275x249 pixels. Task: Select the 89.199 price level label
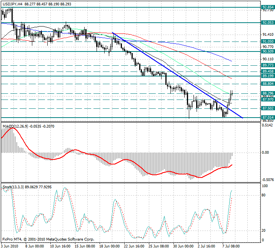268,76
